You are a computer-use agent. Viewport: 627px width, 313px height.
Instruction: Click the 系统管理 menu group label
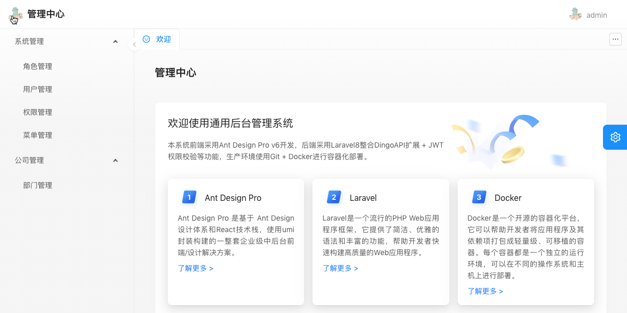coord(29,41)
